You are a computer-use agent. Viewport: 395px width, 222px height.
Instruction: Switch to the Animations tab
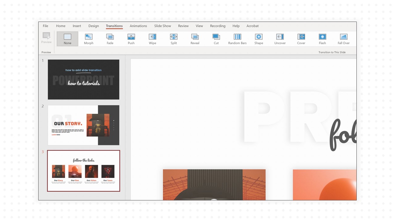tap(138, 26)
